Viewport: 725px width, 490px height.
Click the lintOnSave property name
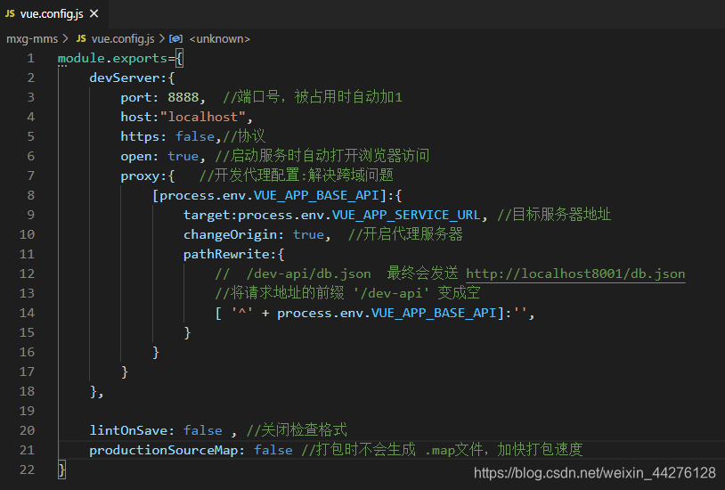click(x=128, y=430)
